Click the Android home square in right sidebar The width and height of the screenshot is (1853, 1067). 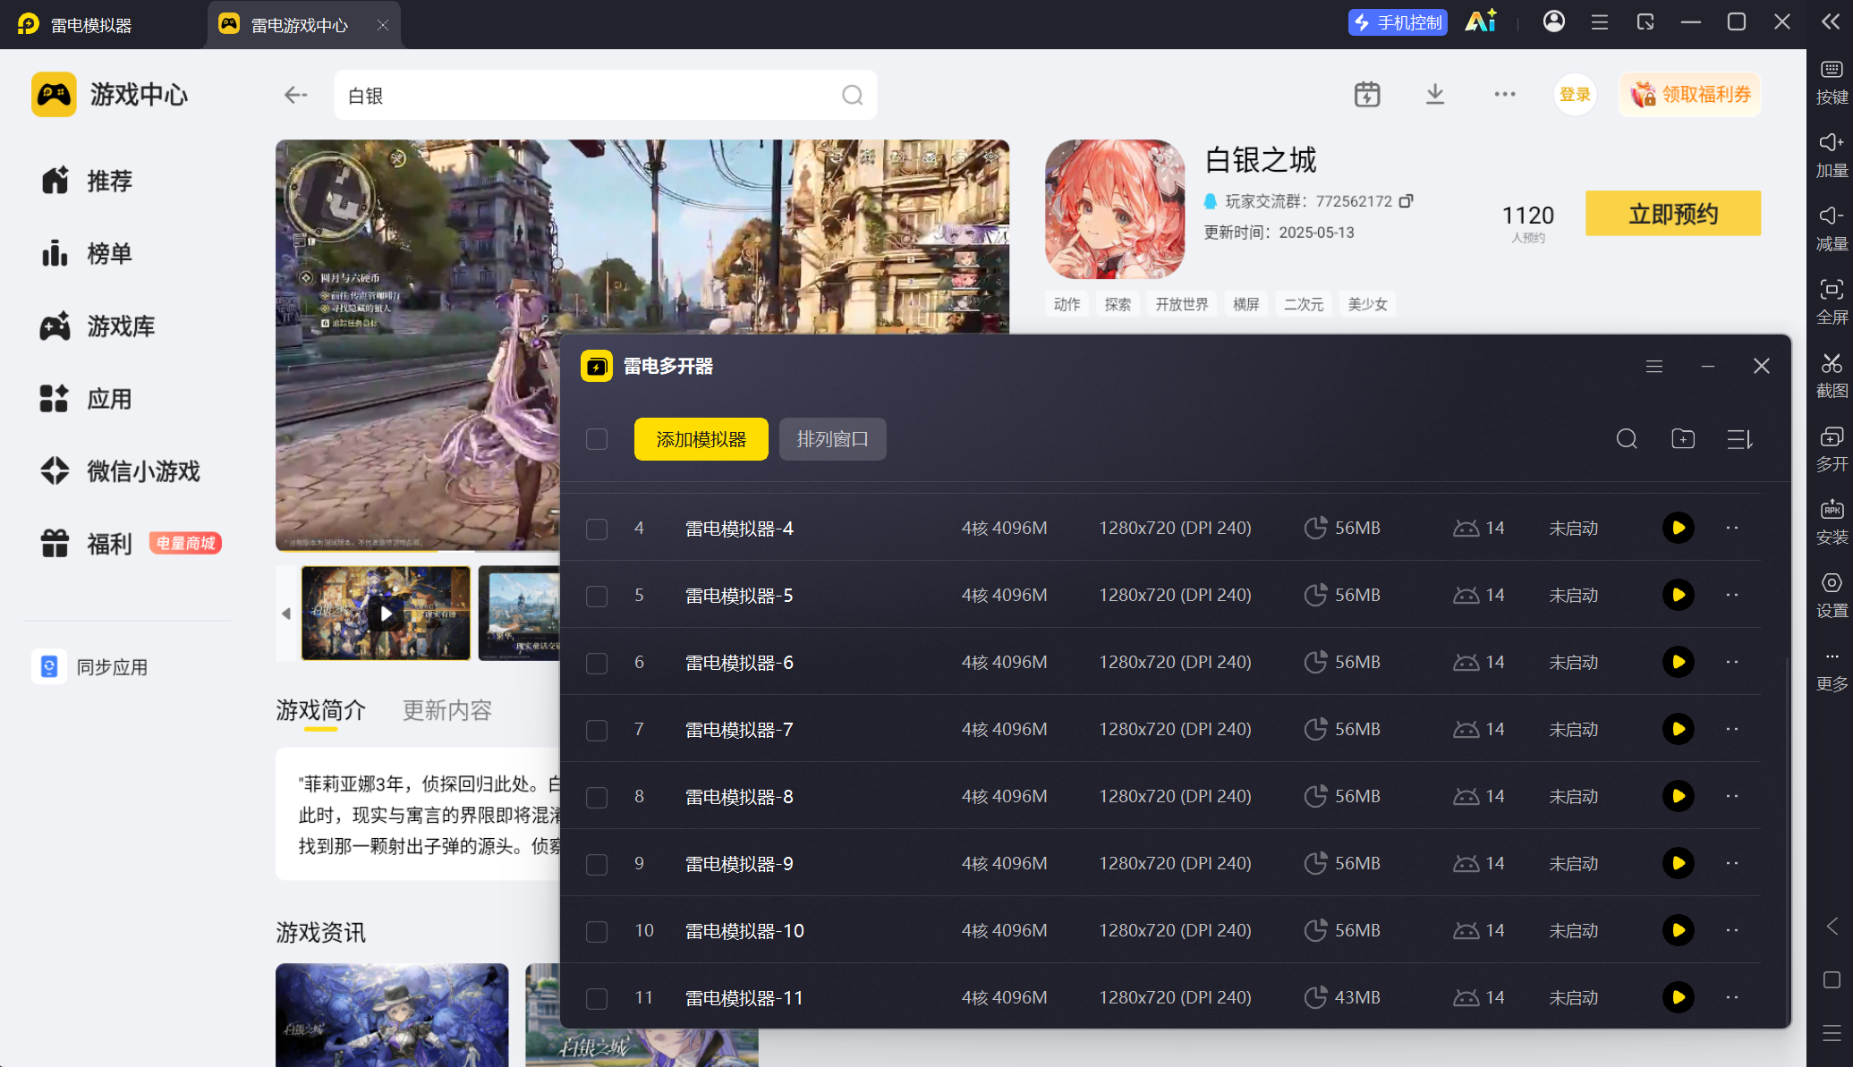pyautogui.click(x=1832, y=980)
